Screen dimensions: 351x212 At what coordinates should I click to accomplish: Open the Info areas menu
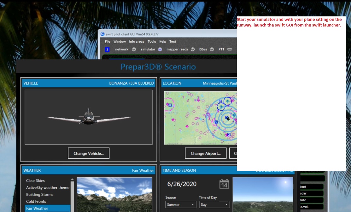(137, 42)
